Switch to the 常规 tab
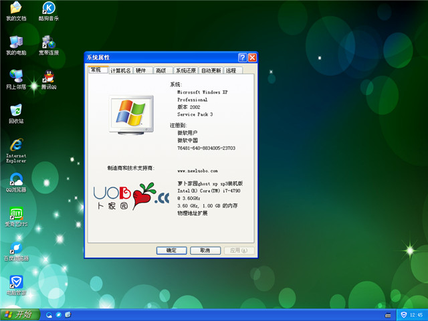The height and width of the screenshot is (321, 428). point(98,70)
